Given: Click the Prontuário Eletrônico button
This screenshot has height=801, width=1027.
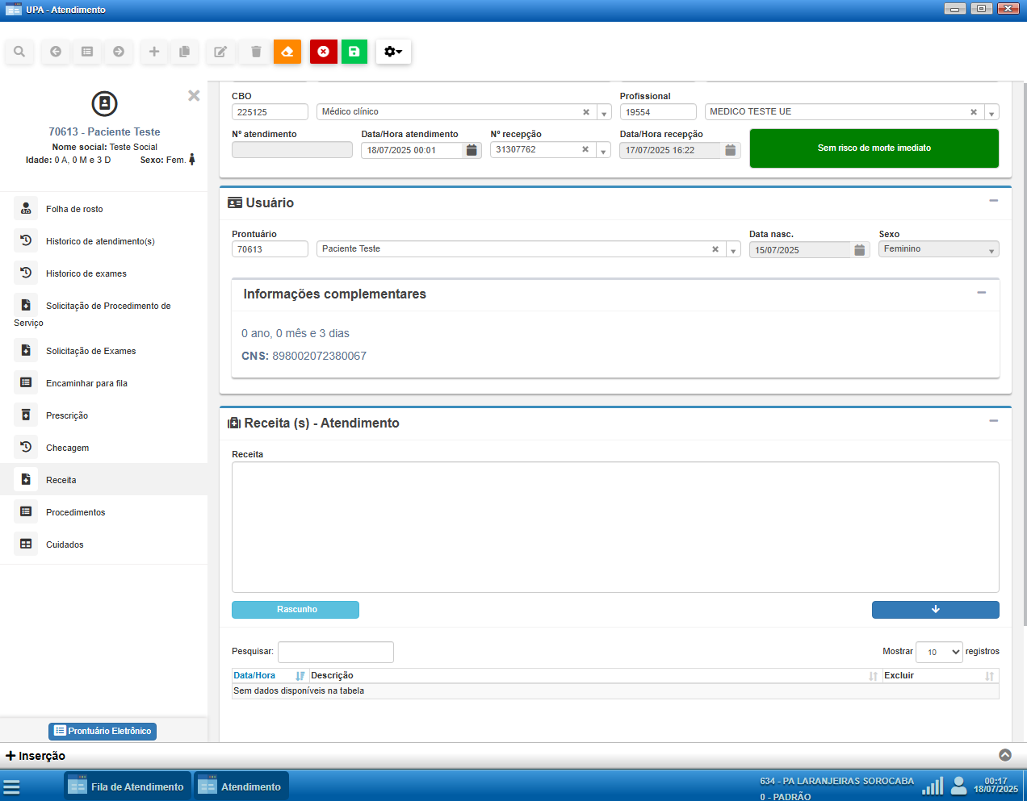Looking at the screenshot, I should pos(103,731).
